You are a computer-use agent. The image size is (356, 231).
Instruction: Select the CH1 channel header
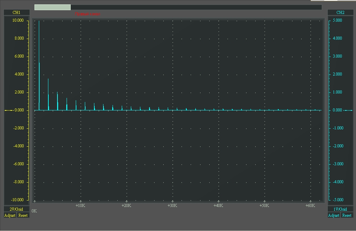pyautogui.click(x=17, y=12)
